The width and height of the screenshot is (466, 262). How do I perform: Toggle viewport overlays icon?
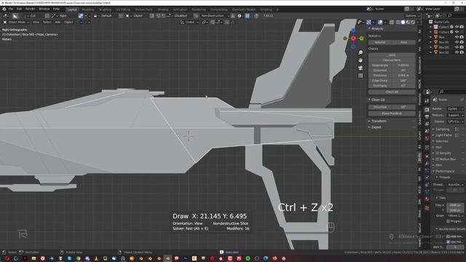(380, 22)
